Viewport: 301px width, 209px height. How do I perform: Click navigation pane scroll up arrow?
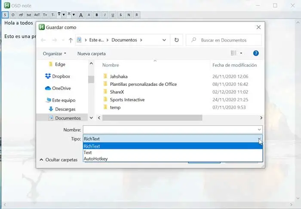91,64
